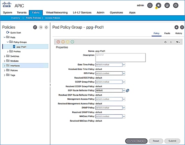
Task: Click the green warning fault icon
Action: point(72,42)
